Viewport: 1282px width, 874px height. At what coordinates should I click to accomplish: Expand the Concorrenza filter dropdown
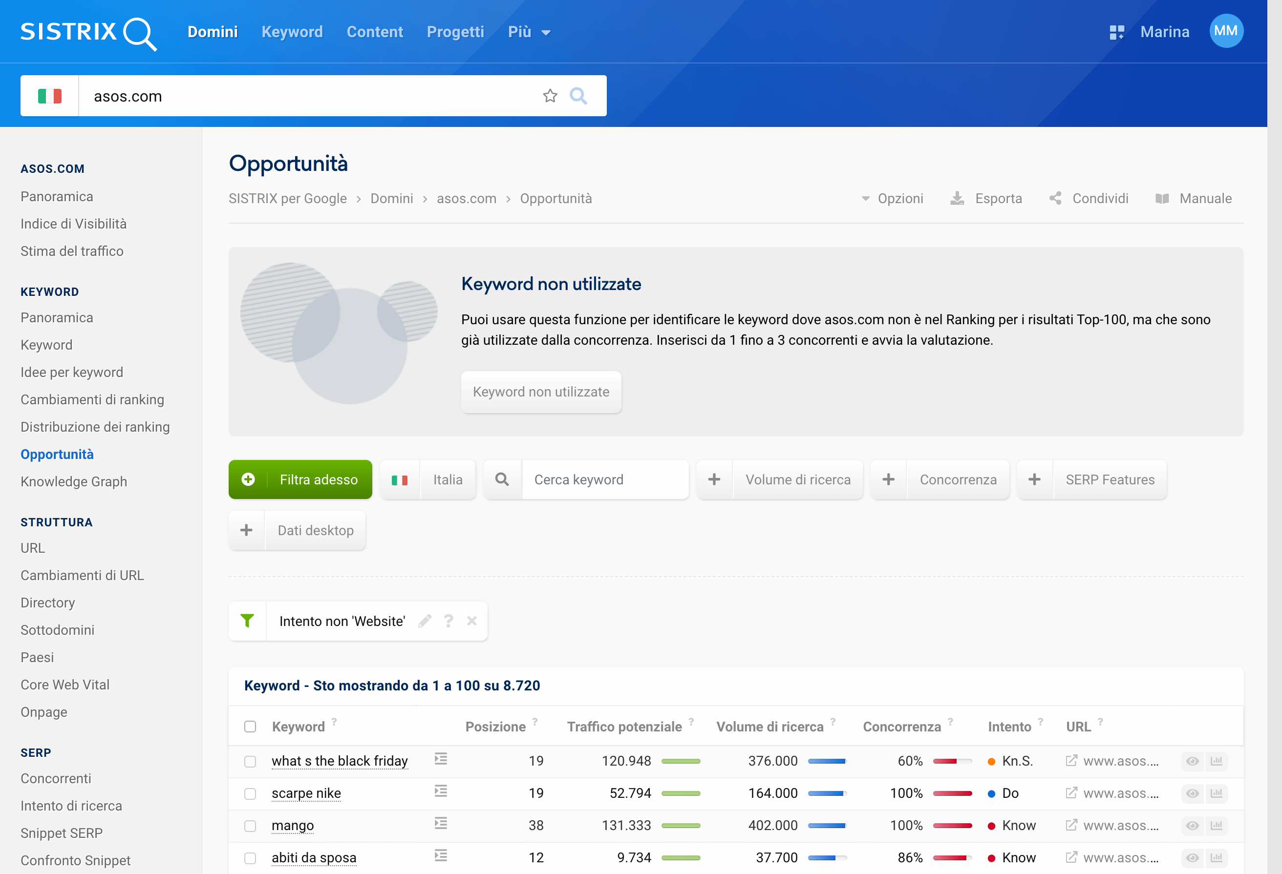958,479
